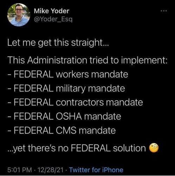Click the word 'implement:' in the tweet

tap(144, 60)
